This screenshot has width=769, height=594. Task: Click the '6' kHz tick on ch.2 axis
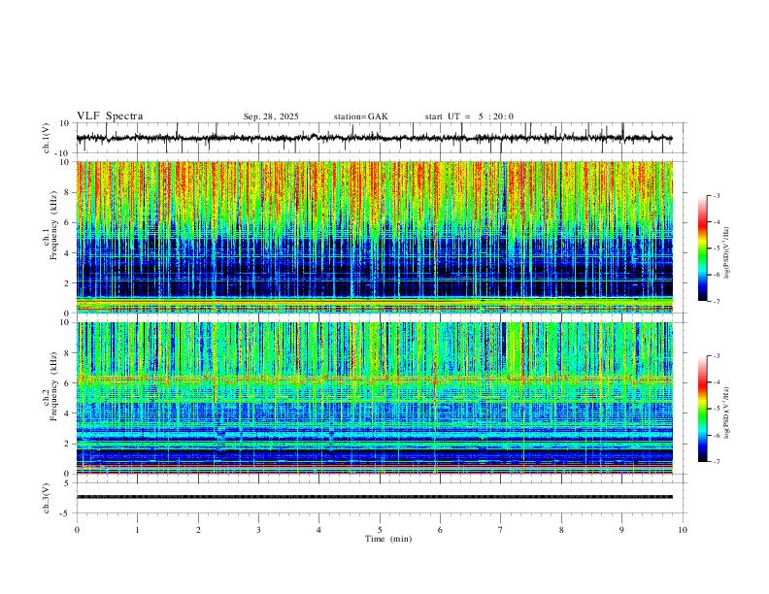[68, 383]
